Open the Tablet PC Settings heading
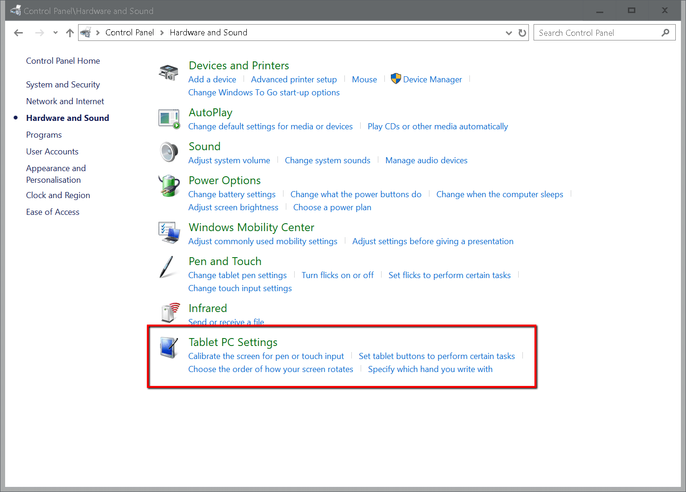 [233, 342]
